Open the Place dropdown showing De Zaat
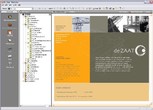Image resolution: width=153 pixels, height=110 pixels. click(21, 9)
